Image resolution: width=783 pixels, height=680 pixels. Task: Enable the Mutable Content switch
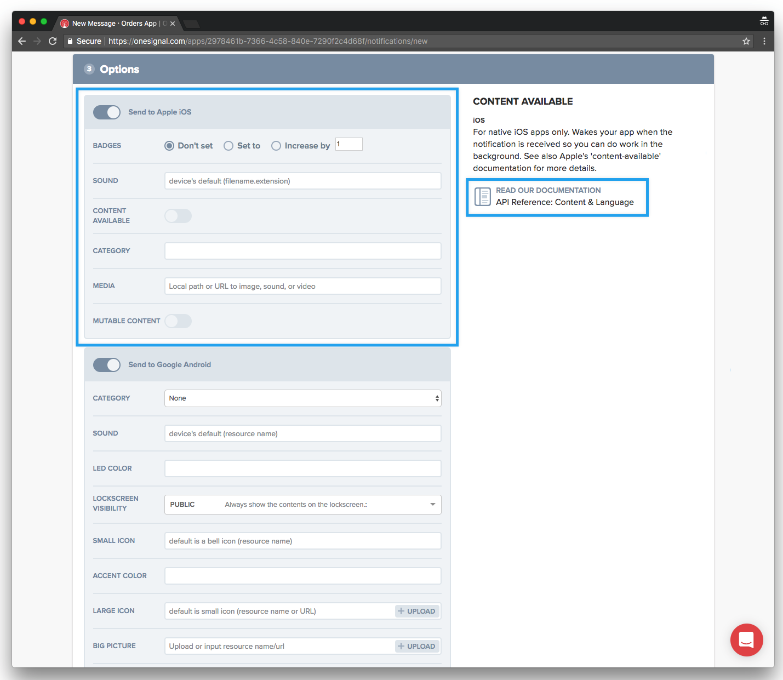(x=178, y=321)
